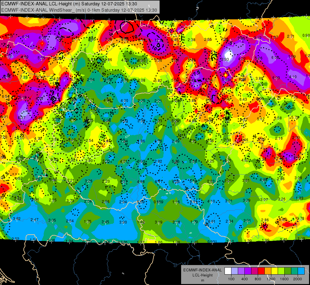
Task: Click the grid value '2.71'
Action: click(291, 36)
